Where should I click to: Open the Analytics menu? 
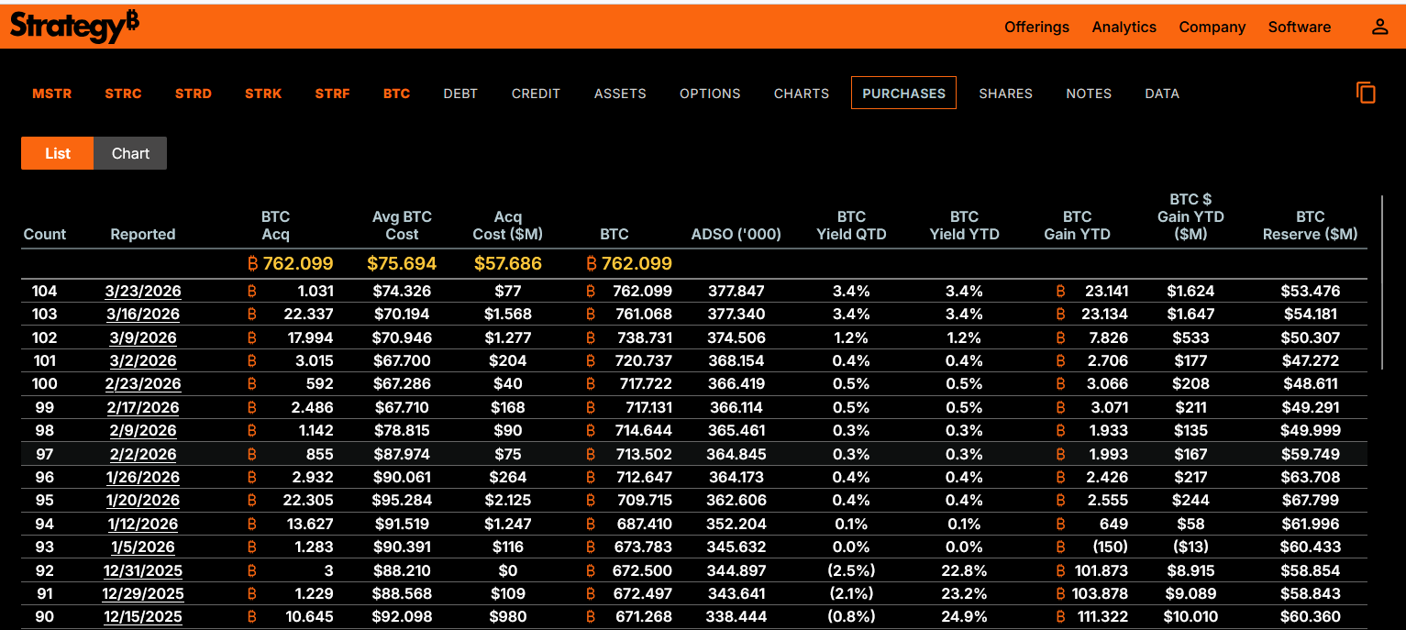(x=1124, y=27)
